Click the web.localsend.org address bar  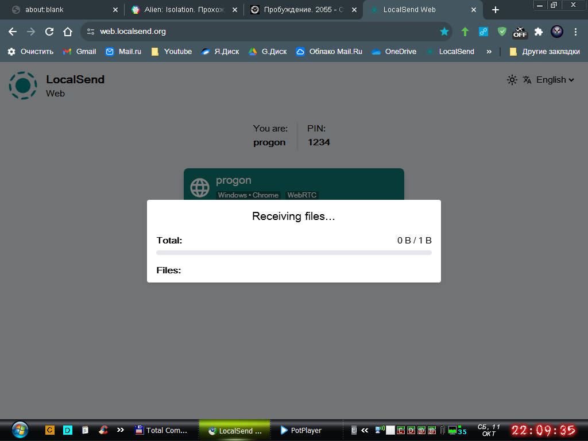pos(266,32)
